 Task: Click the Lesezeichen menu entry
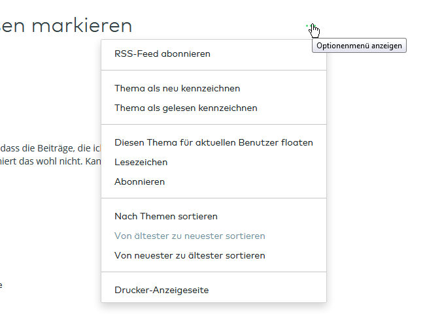click(x=141, y=162)
